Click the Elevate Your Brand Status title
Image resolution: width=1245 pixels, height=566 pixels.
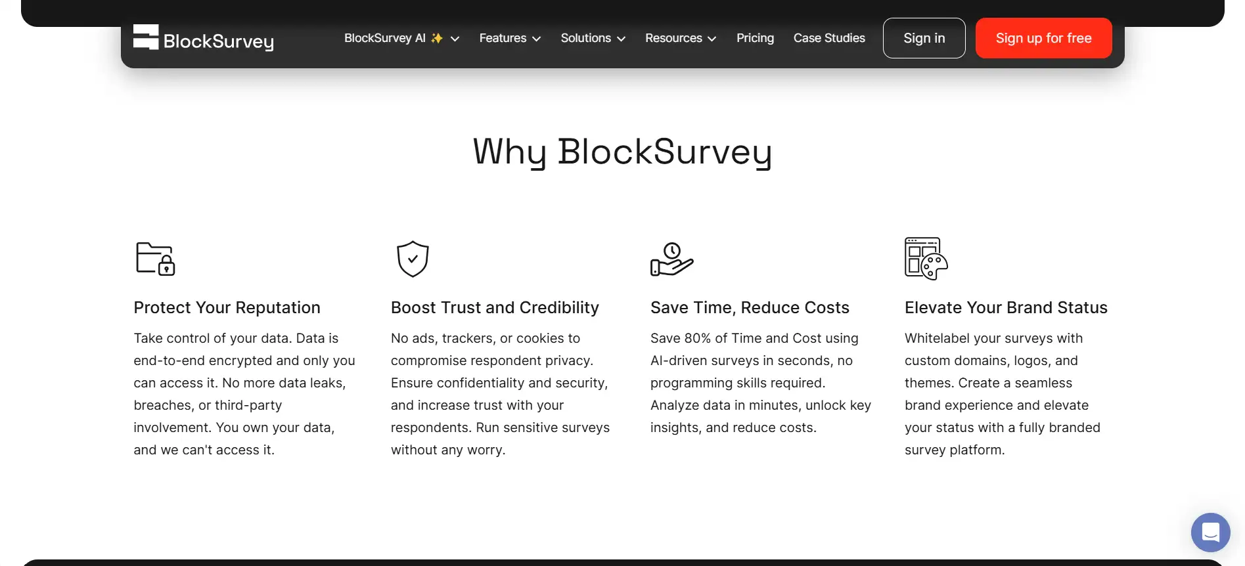(x=1006, y=307)
